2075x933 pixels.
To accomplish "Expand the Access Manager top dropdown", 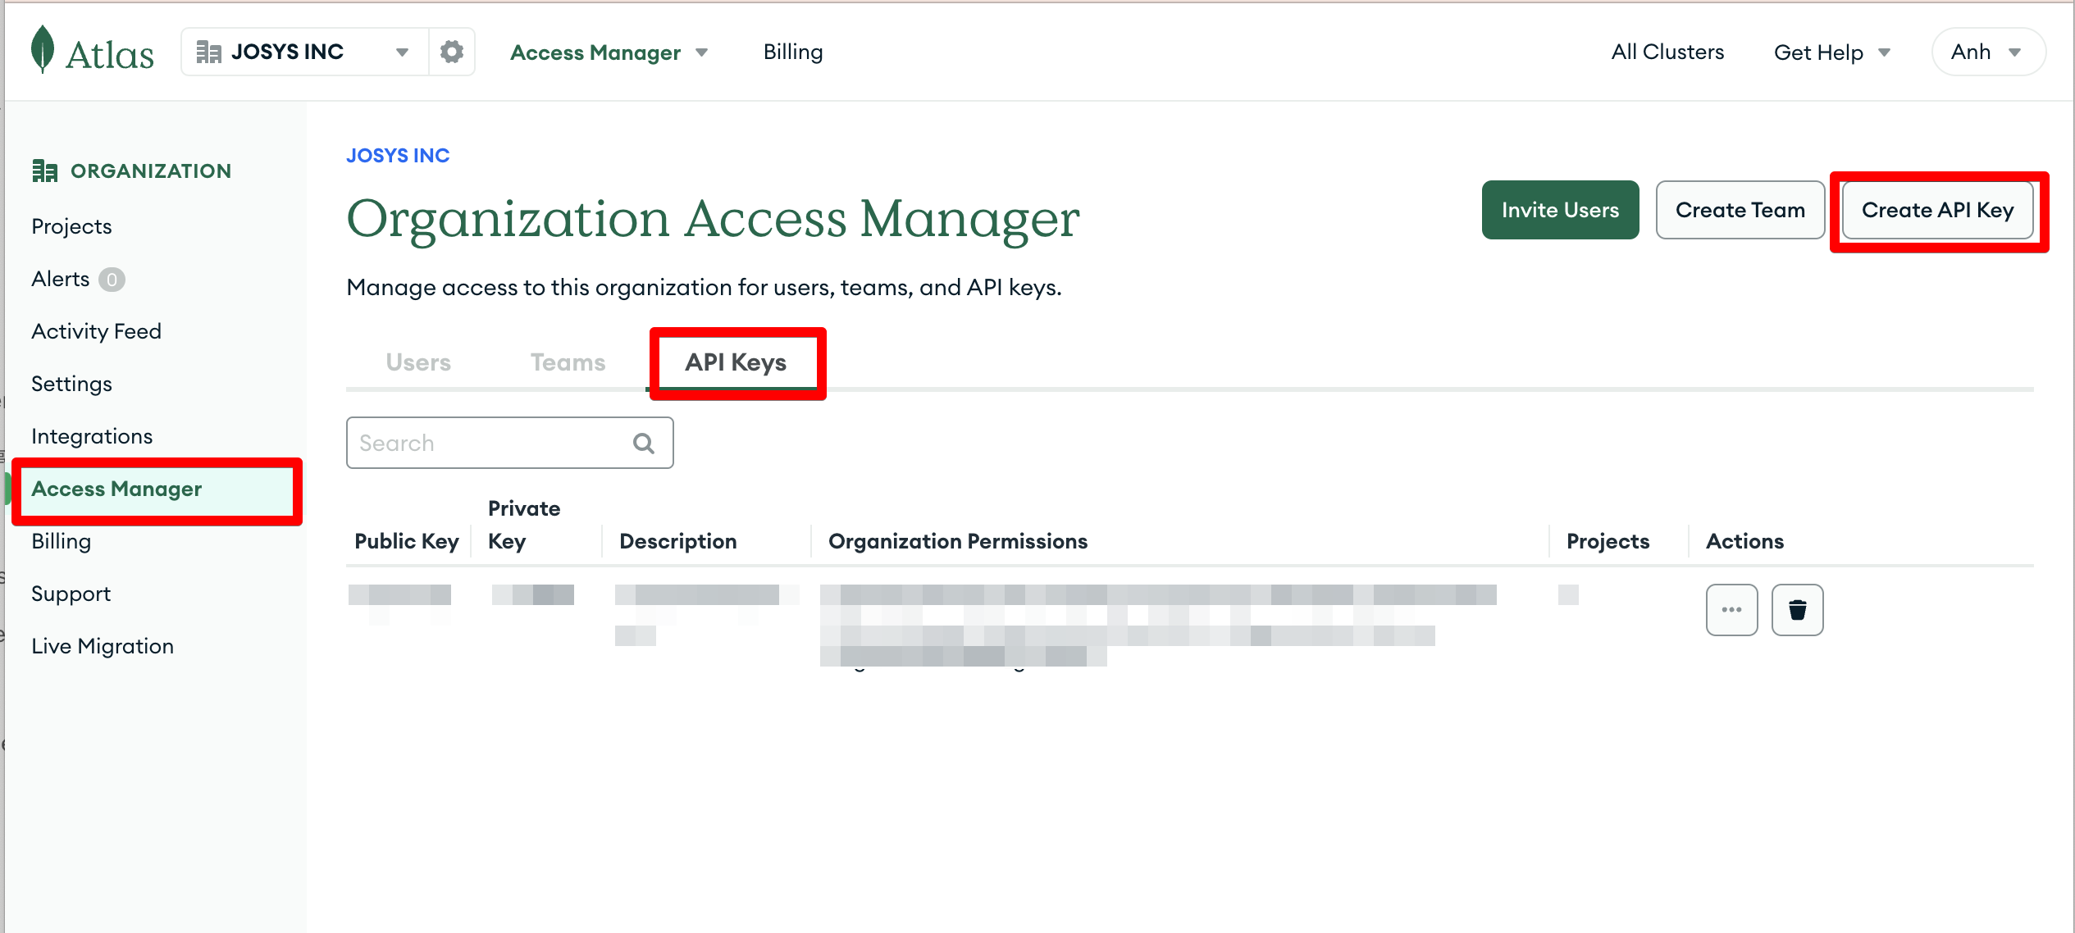I will pos(609,52).
